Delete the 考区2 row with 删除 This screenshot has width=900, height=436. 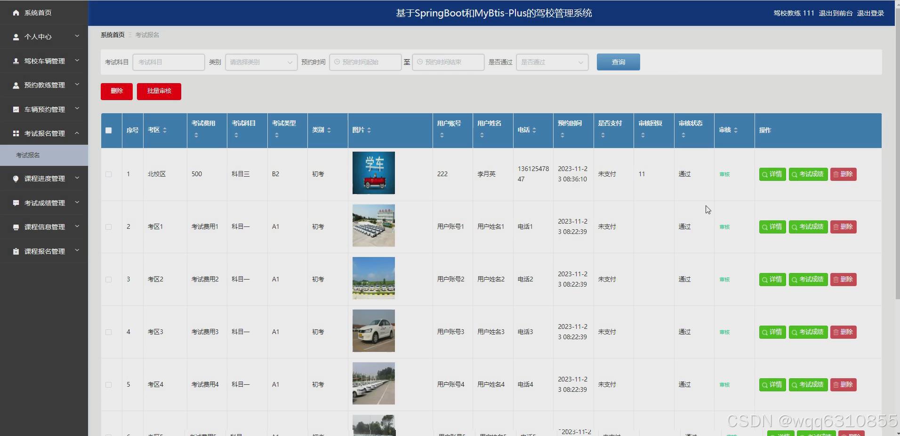[x=843, y=280]
